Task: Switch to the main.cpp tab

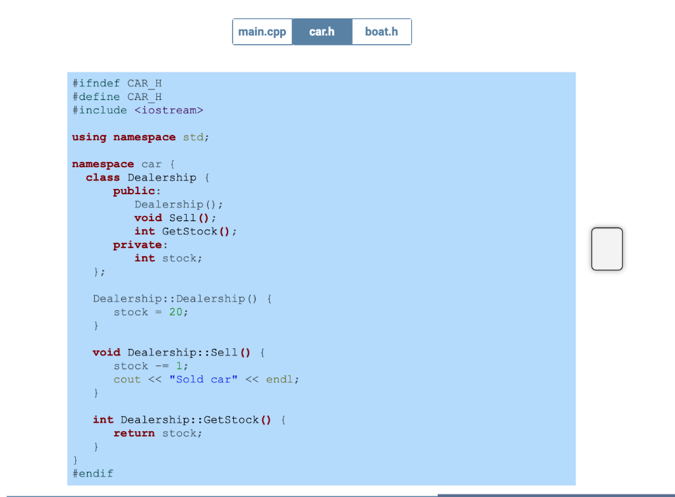Action: click(262, 31)
